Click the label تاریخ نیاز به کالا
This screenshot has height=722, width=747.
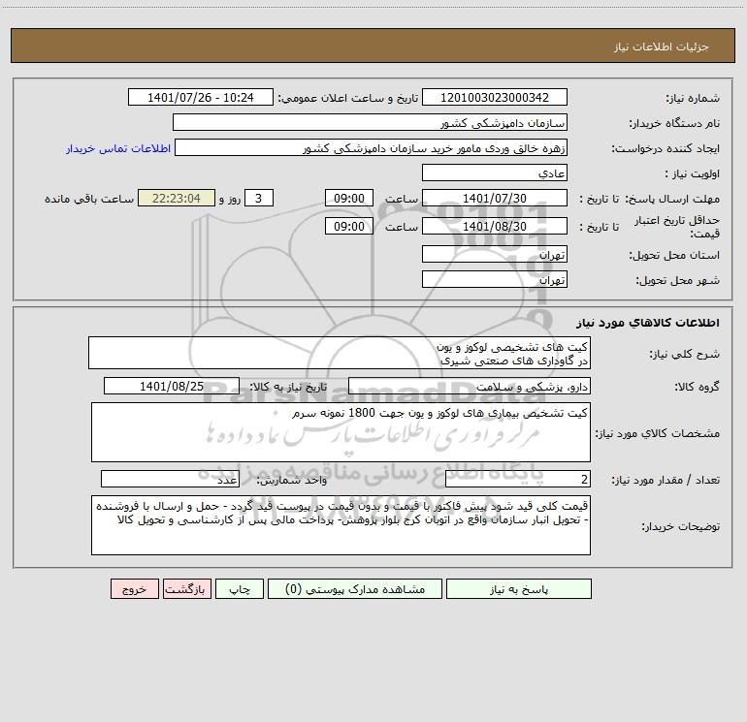tap(288, 387)
